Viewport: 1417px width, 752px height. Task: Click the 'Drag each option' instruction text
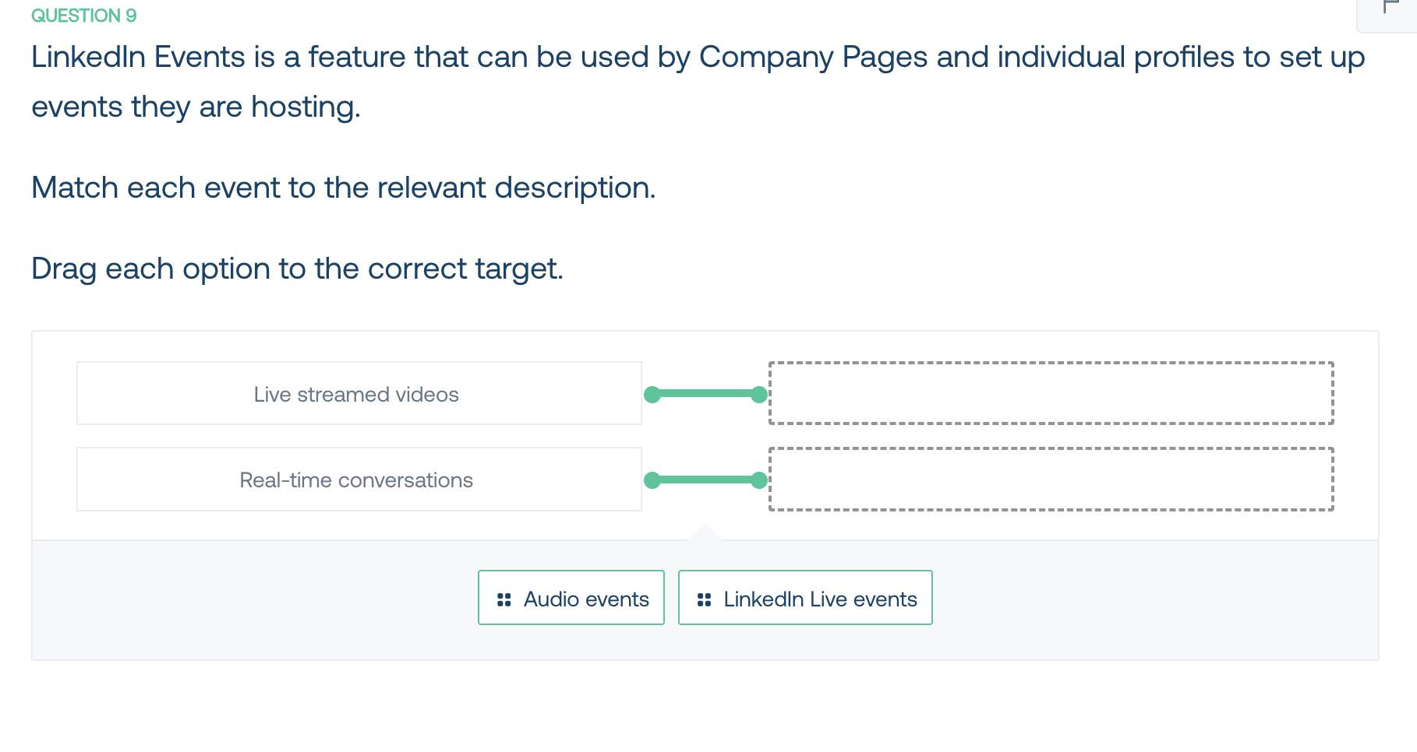pos(297,269)
